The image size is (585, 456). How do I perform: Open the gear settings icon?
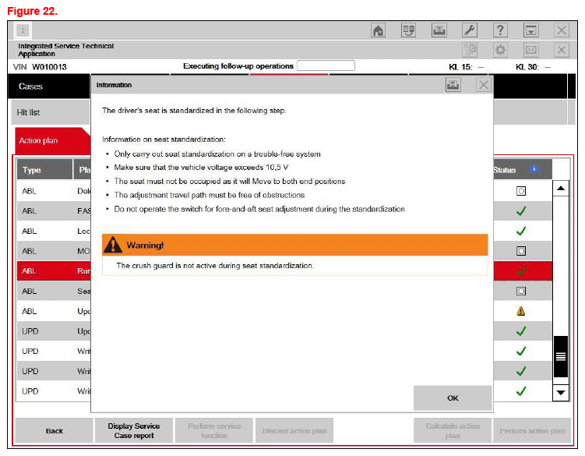click(500, 50)
